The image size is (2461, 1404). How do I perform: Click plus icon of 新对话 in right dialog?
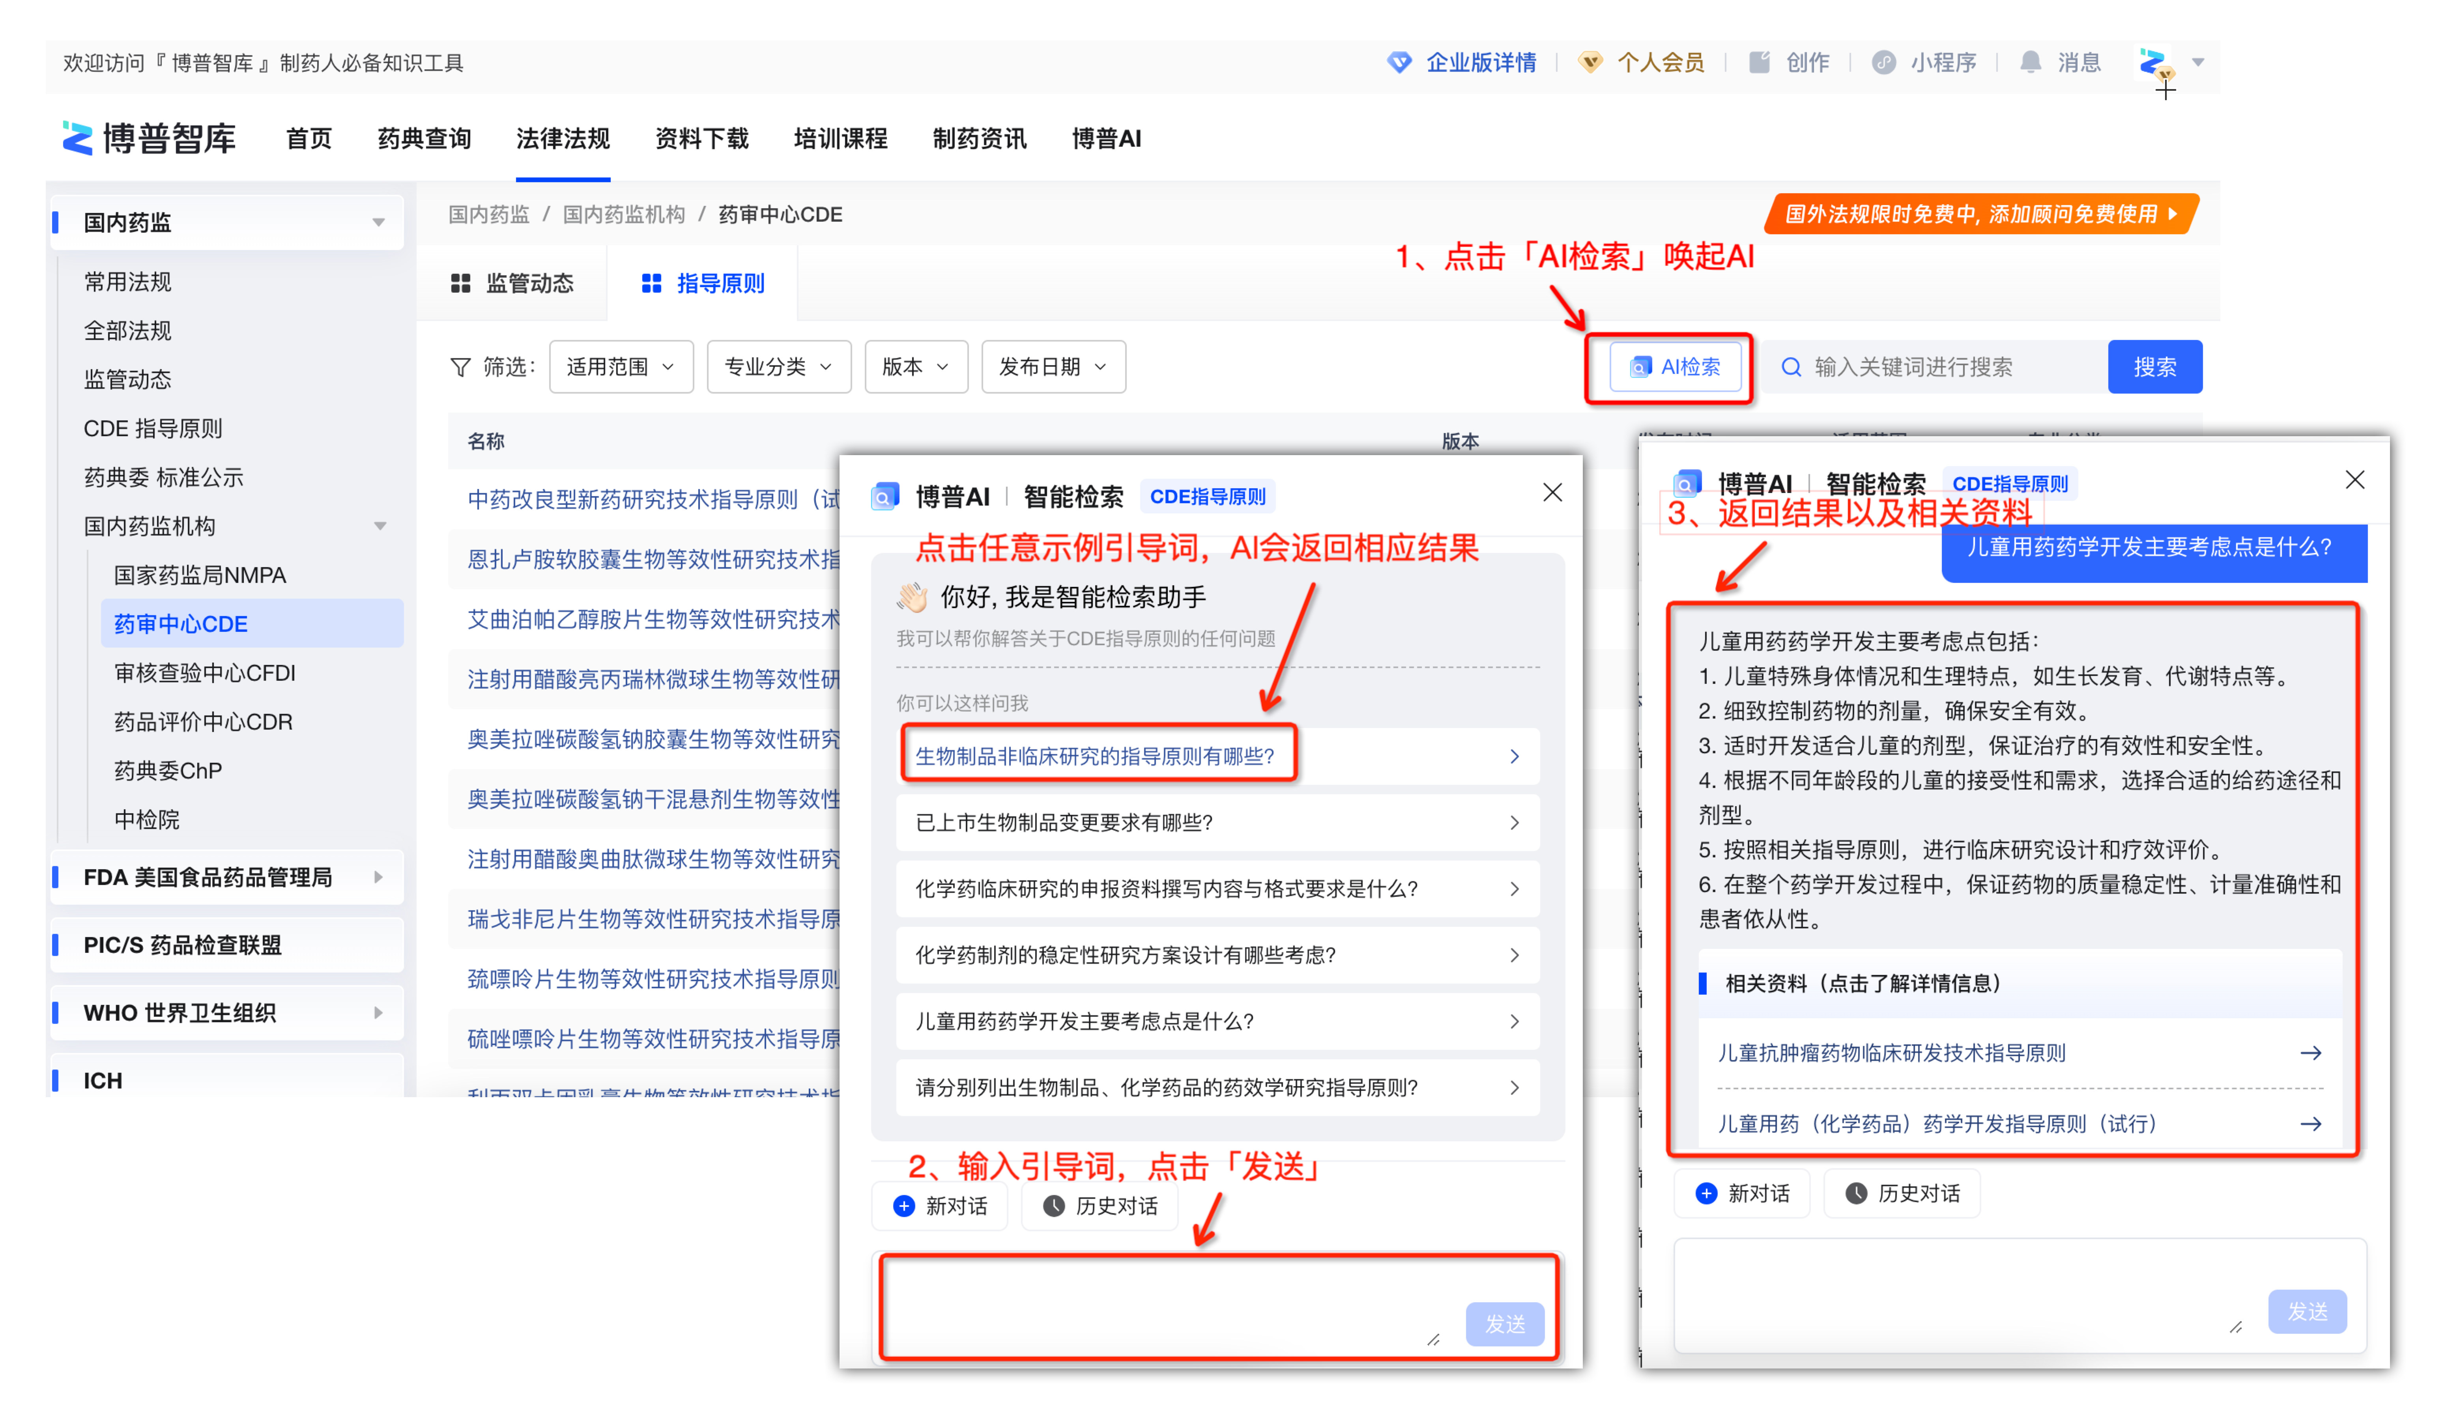[x=1706, y=1194]
